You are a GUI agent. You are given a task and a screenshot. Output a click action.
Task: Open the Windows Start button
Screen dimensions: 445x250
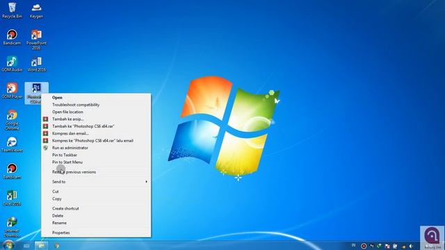pos(8,245)
